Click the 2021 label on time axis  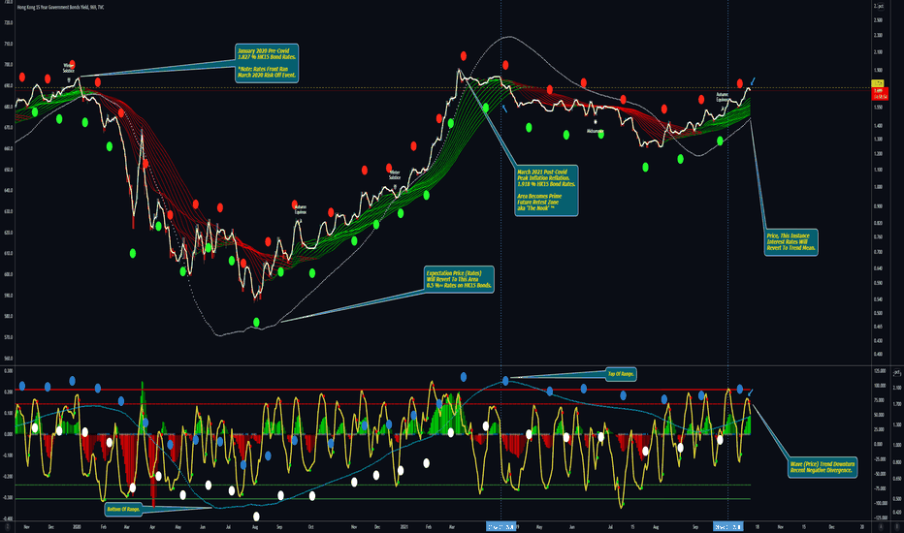(x=404, y=526)
